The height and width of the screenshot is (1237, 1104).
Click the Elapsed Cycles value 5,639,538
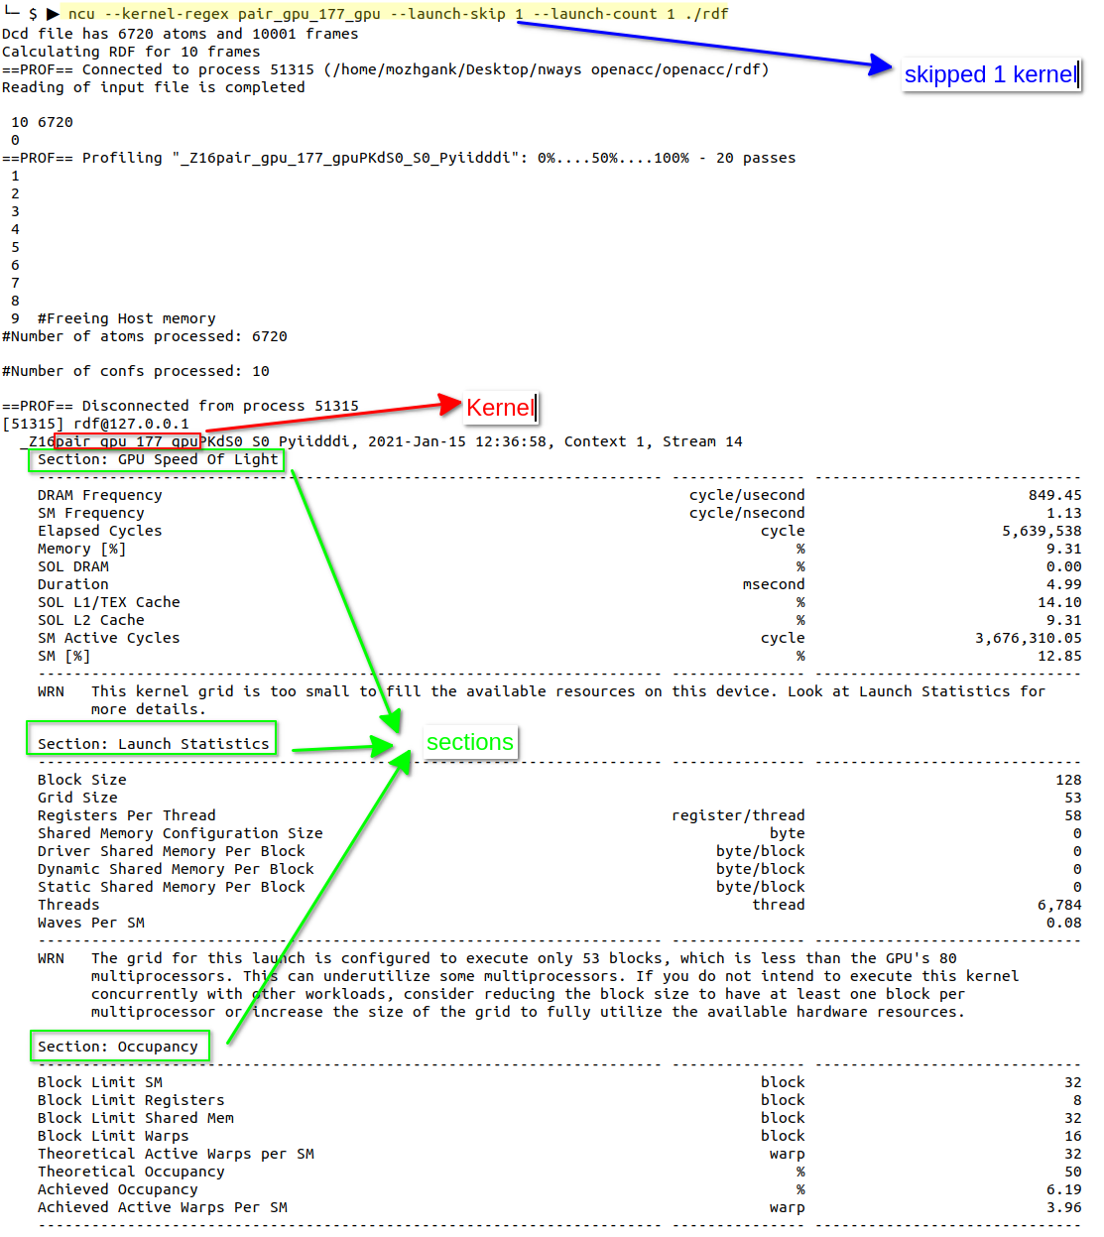pos(1042,531)
